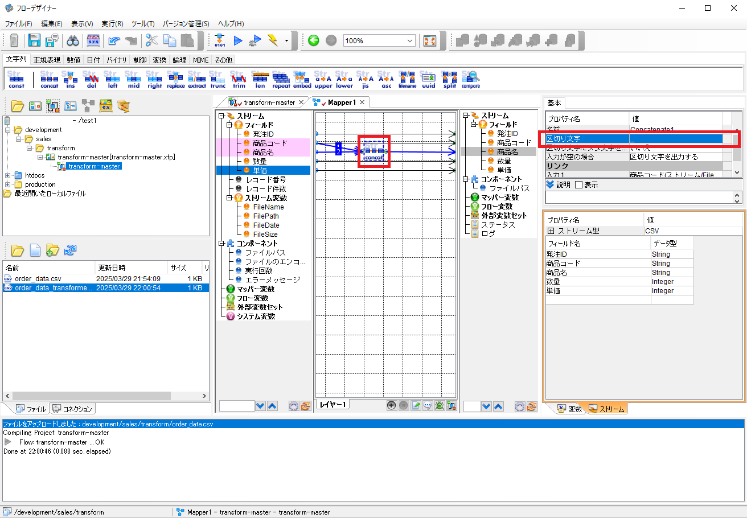
Task: Select the trim string function icon
Action: 239,79
